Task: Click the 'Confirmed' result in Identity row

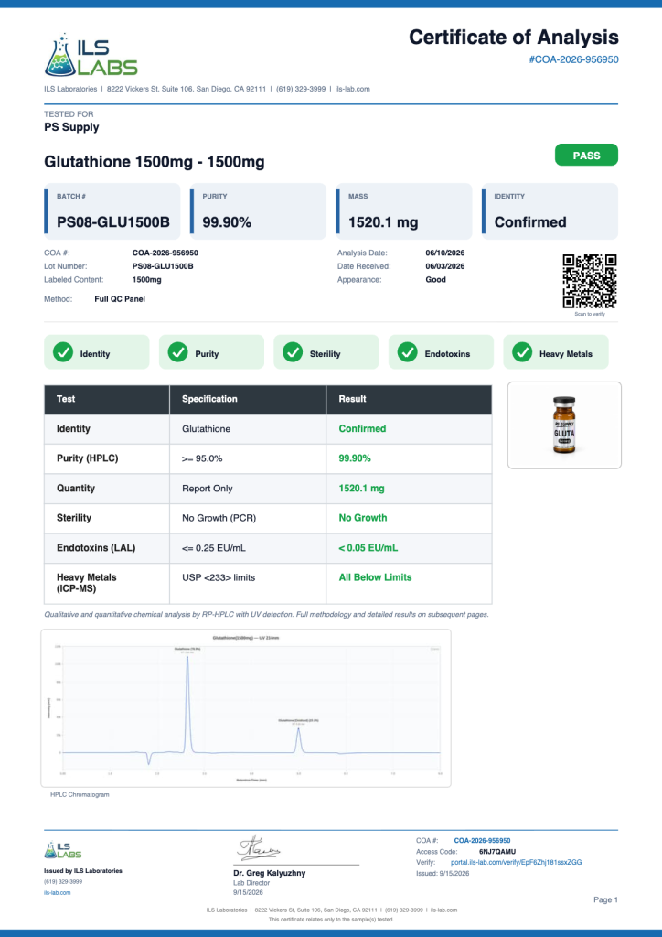Action: coord(362,429)
